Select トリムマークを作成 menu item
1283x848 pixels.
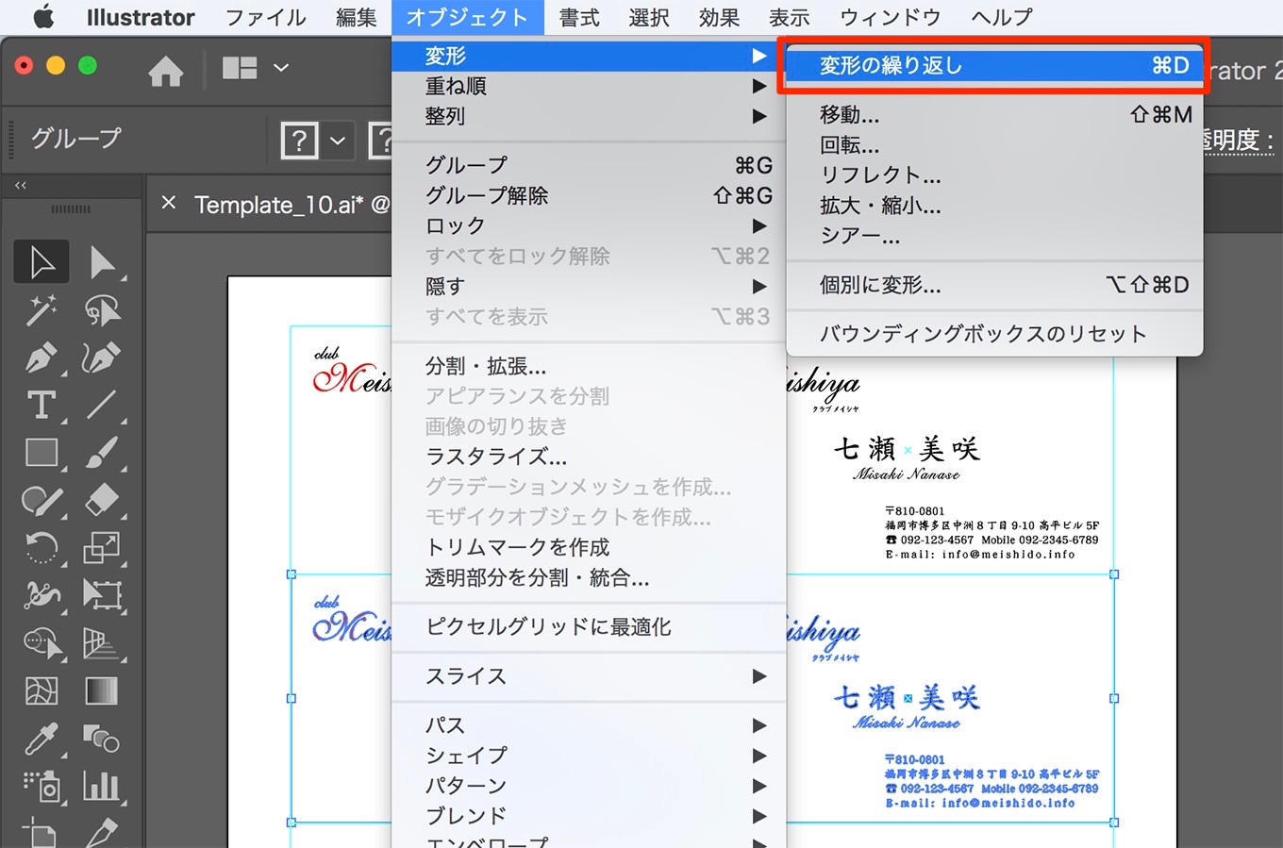tap(589, 547)
